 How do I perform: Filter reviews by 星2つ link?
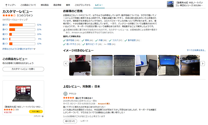tap(5, 39)
